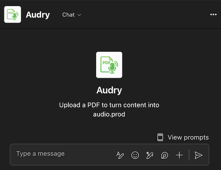Open View prompts
This screenshot has width=221, height=170.
point(183,137)
